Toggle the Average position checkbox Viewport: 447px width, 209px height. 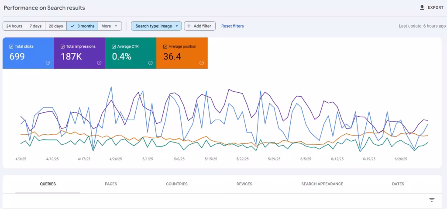pyautogui.click(x=165, y=46)
